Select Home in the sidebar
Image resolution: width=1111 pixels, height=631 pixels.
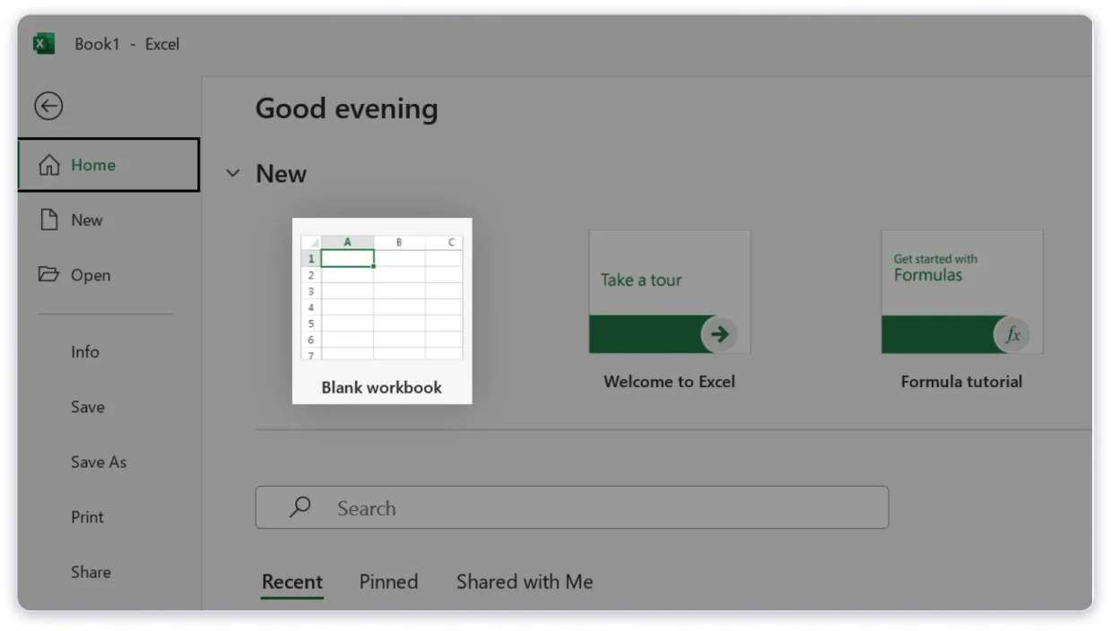[x=108, y=165]
